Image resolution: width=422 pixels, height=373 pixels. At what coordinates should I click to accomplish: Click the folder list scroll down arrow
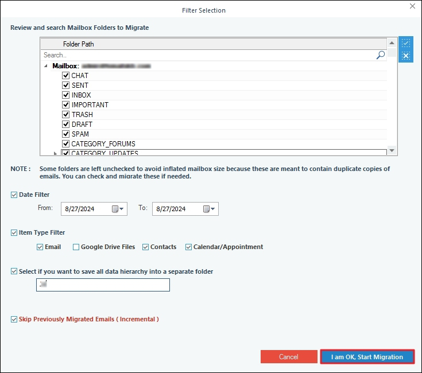click(392, 150)
